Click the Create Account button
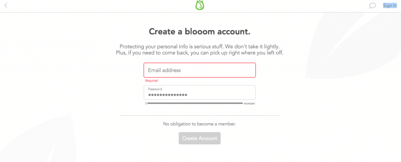This screenshot has height=162, width=401. (199, 138)
